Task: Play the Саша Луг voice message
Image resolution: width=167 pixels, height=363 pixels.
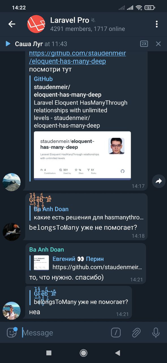Action: [x=8, y=44]
